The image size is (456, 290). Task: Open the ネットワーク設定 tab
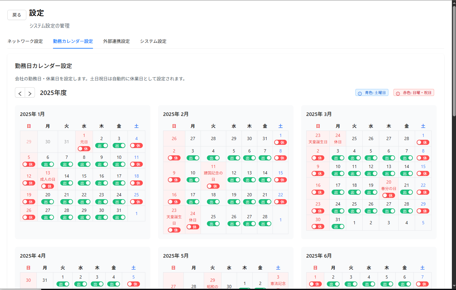[25, 41]
